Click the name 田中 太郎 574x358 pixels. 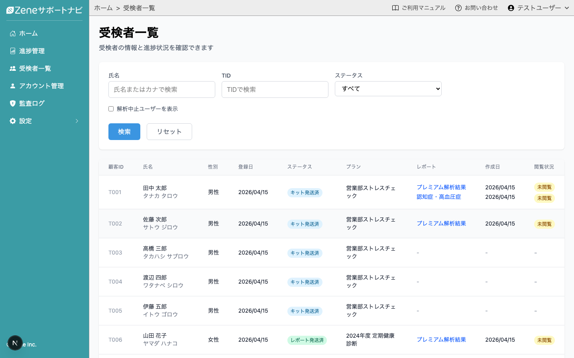point(155,188)
